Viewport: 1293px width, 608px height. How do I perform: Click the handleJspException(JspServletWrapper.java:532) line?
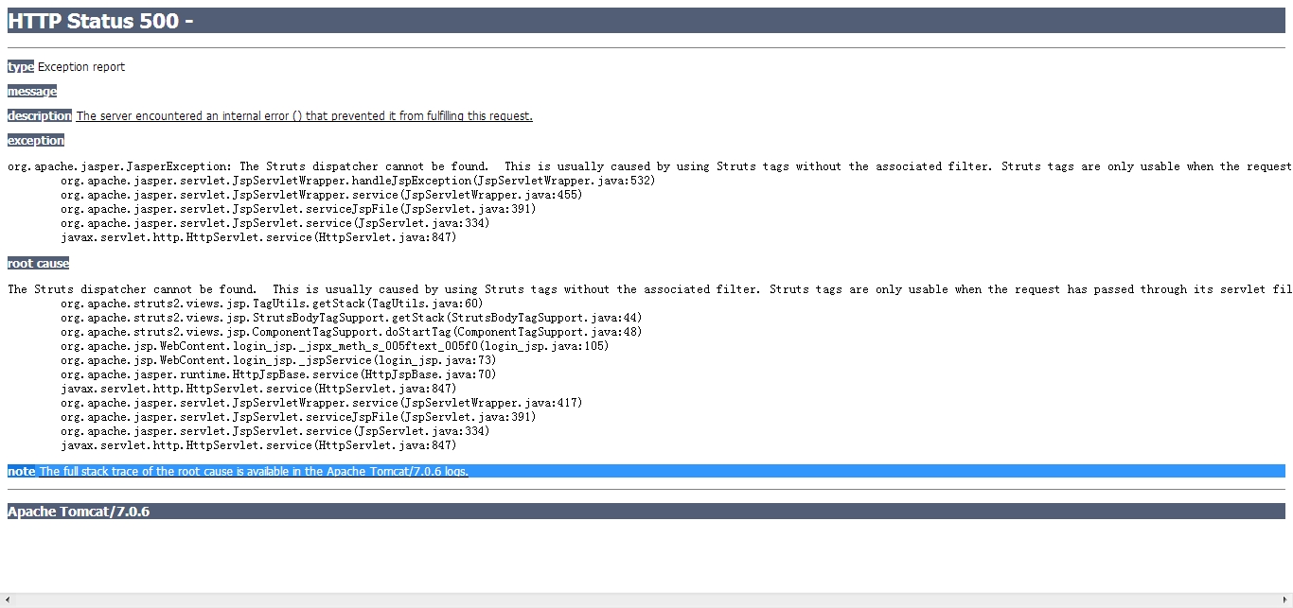click(358, 181)
